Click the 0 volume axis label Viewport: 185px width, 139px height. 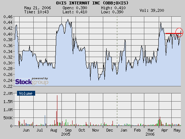pos(11,126)
